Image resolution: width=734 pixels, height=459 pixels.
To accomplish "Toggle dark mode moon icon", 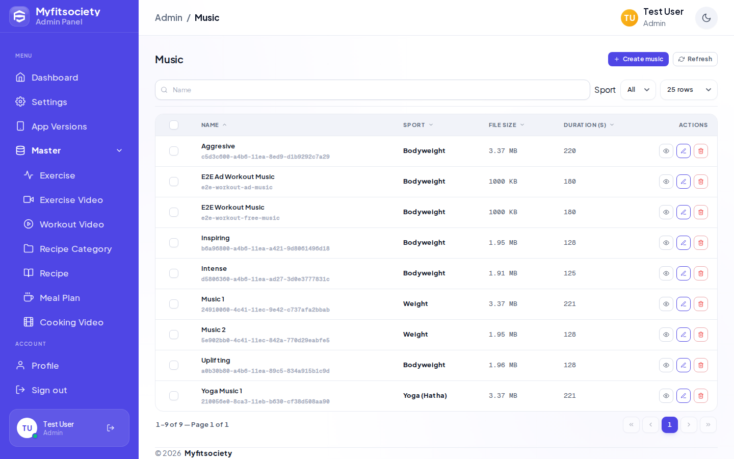I will click(706, 18).
